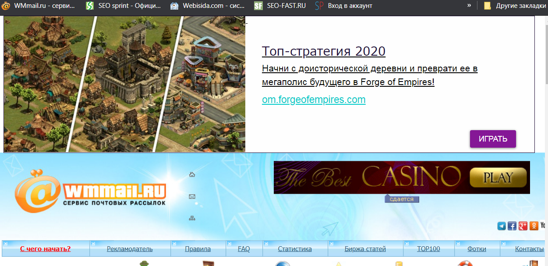Open the 'Топ-стратегия 2020' ad headline
Viewport: 548px width, 266px height.
324,51
